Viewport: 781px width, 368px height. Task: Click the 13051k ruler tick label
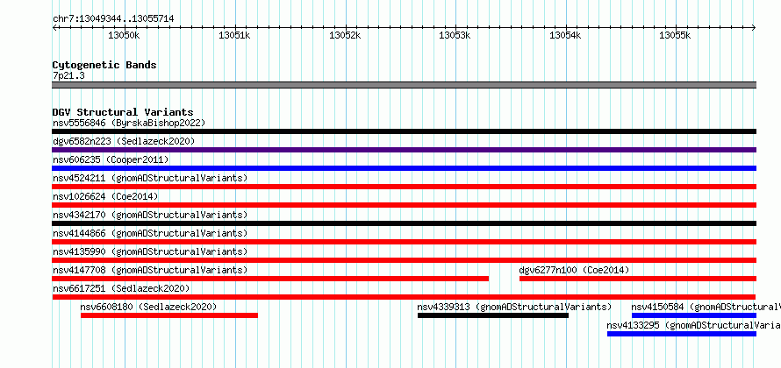coord(234,35)
